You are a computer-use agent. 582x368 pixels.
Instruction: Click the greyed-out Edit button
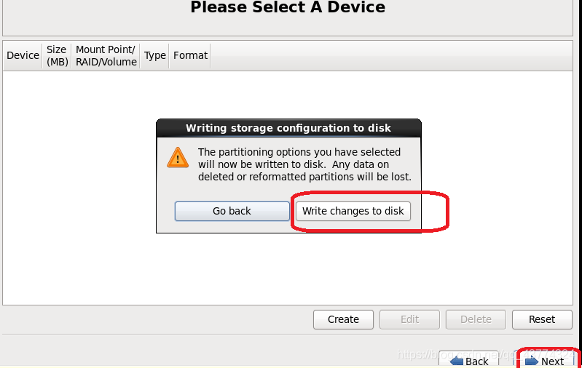point(409,319)
